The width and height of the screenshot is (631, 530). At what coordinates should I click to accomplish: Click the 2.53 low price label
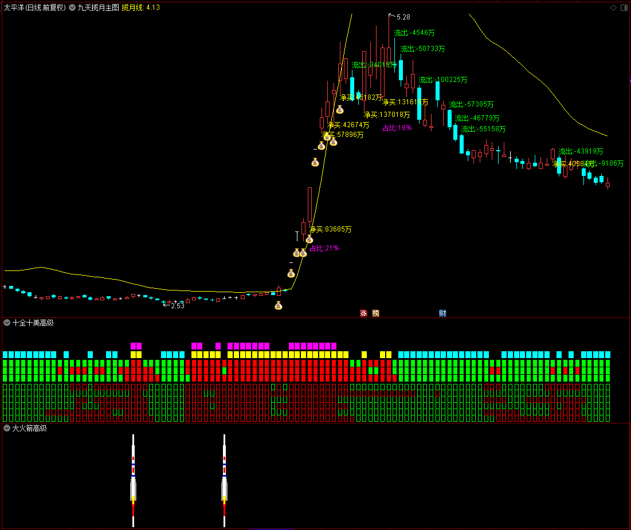coord(178,306)
